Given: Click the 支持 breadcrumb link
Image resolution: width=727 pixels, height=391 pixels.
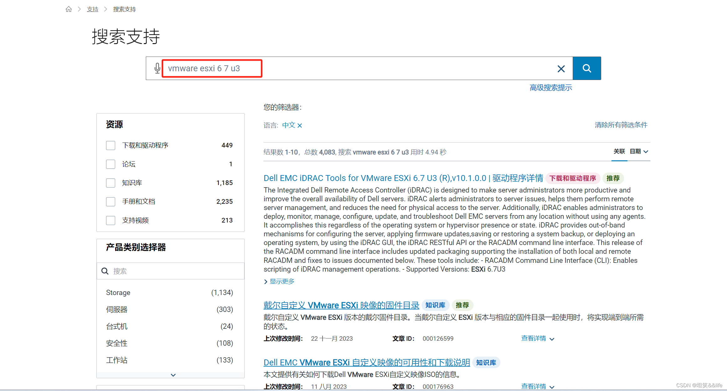Looking at the screenshot, I should [x=92, y=9].
